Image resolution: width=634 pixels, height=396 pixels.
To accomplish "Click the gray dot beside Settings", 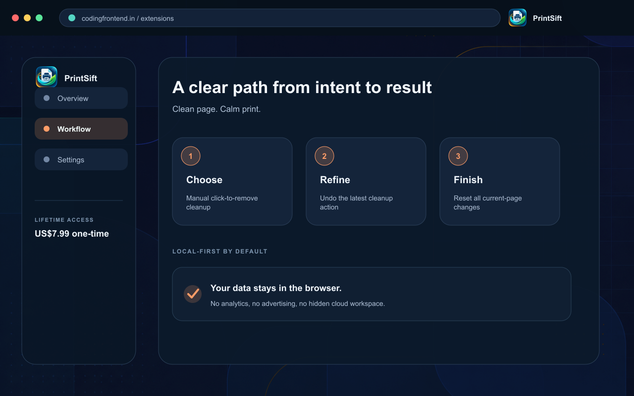I will (47, 159).
